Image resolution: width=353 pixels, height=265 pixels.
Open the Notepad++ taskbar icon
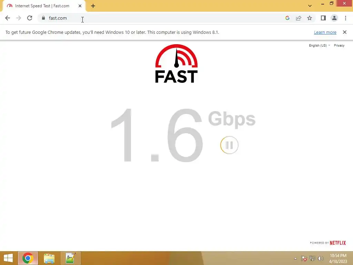click(70, 258)
